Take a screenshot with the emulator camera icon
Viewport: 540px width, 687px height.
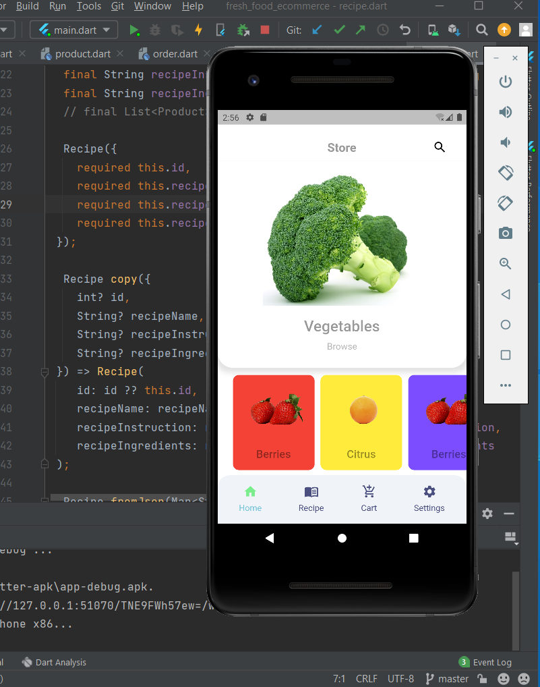[506, 233]
